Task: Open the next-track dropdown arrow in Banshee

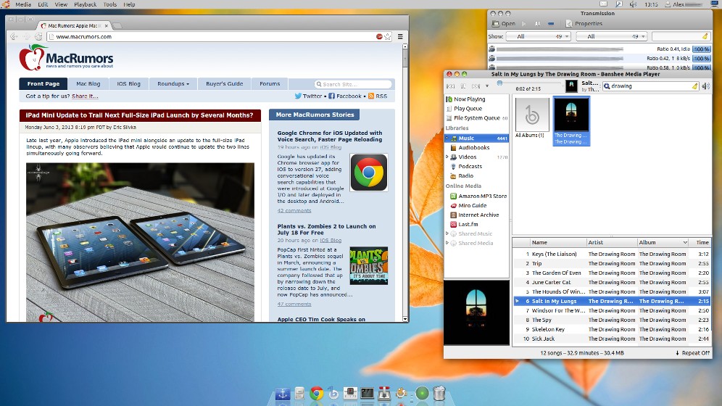Action: click(486, 86)
